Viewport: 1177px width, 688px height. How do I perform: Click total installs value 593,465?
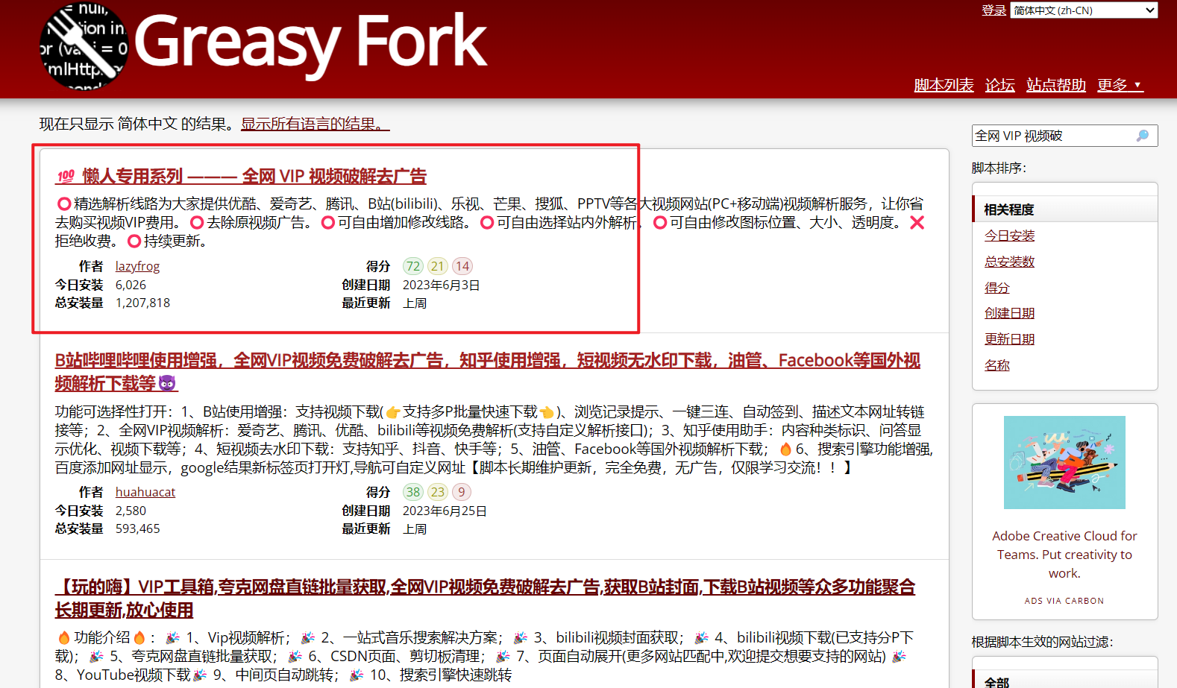point(137,528)
